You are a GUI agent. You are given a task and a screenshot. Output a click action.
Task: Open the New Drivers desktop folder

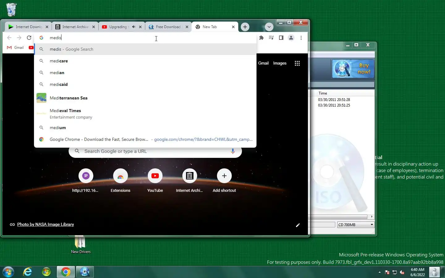[x=81, y=245]
